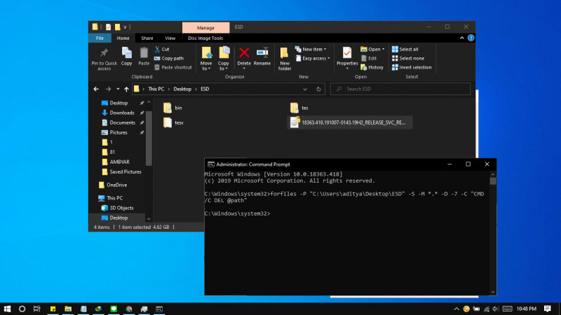This screenshot has width=561, height=315.
Task: Open the File tab
Action: click(100, 38)
